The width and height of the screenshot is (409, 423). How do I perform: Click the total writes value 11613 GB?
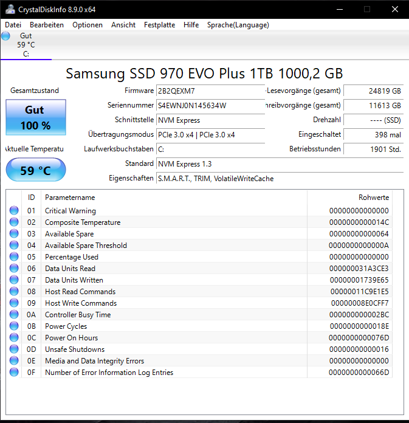[x=373, y=106]
